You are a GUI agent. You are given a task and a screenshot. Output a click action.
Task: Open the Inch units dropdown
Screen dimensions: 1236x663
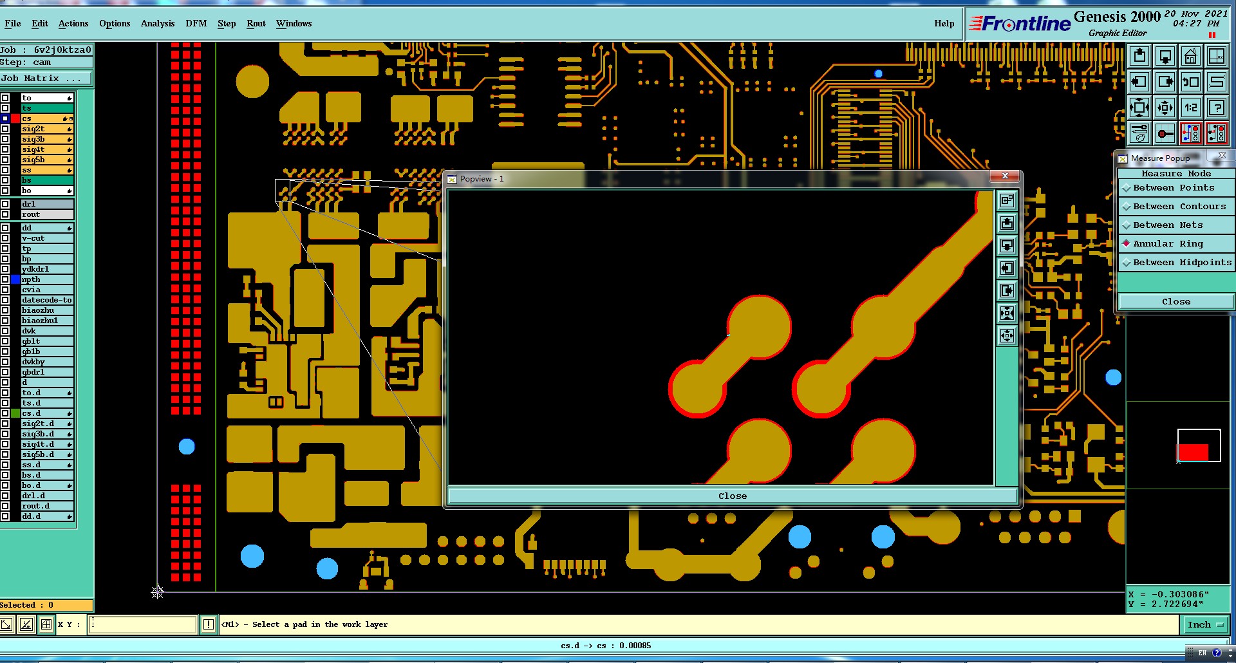(x=1206, y=624)
